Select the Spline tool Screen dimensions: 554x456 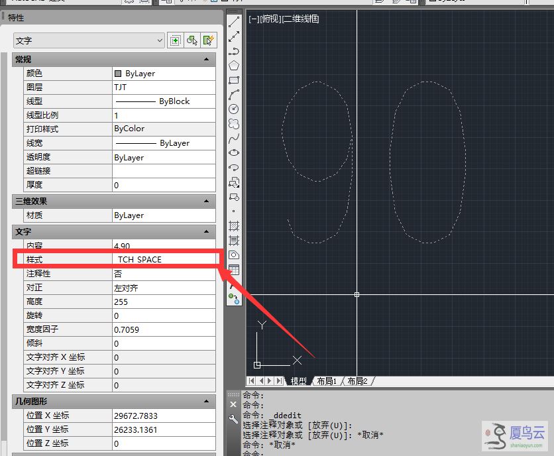coord(234,139)
